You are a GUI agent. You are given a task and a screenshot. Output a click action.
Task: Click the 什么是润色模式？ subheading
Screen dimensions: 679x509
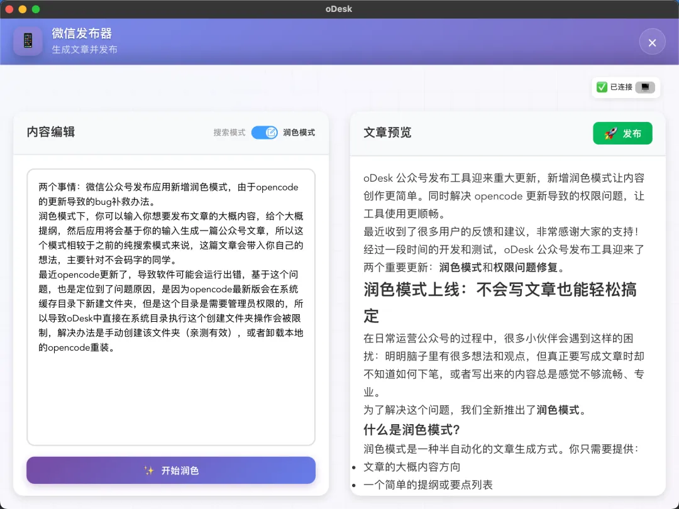coord(411,430)
